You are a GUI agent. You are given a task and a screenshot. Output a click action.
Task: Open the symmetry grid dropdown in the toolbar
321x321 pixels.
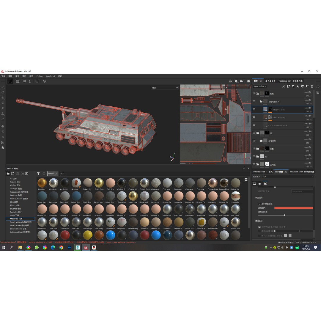point(18,81)
